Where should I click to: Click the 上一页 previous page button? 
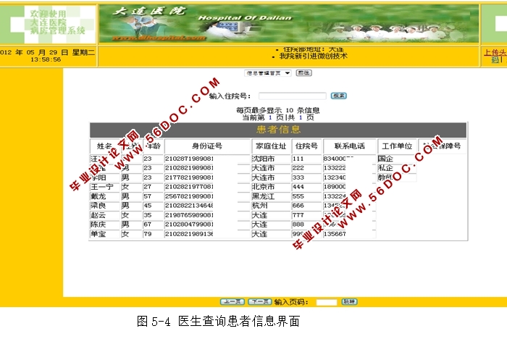click(232, 302)
